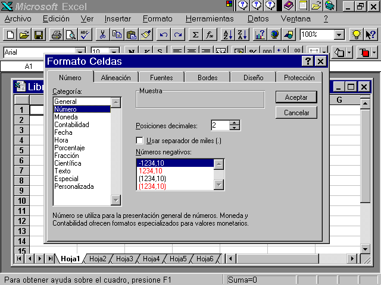
Task: Sort descending with Z-A icon
Action: [242, 34]
